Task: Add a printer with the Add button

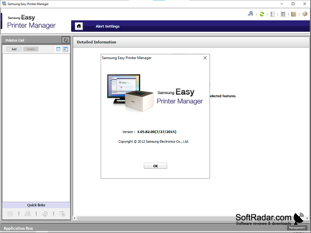Action: [x=14, y=49]
